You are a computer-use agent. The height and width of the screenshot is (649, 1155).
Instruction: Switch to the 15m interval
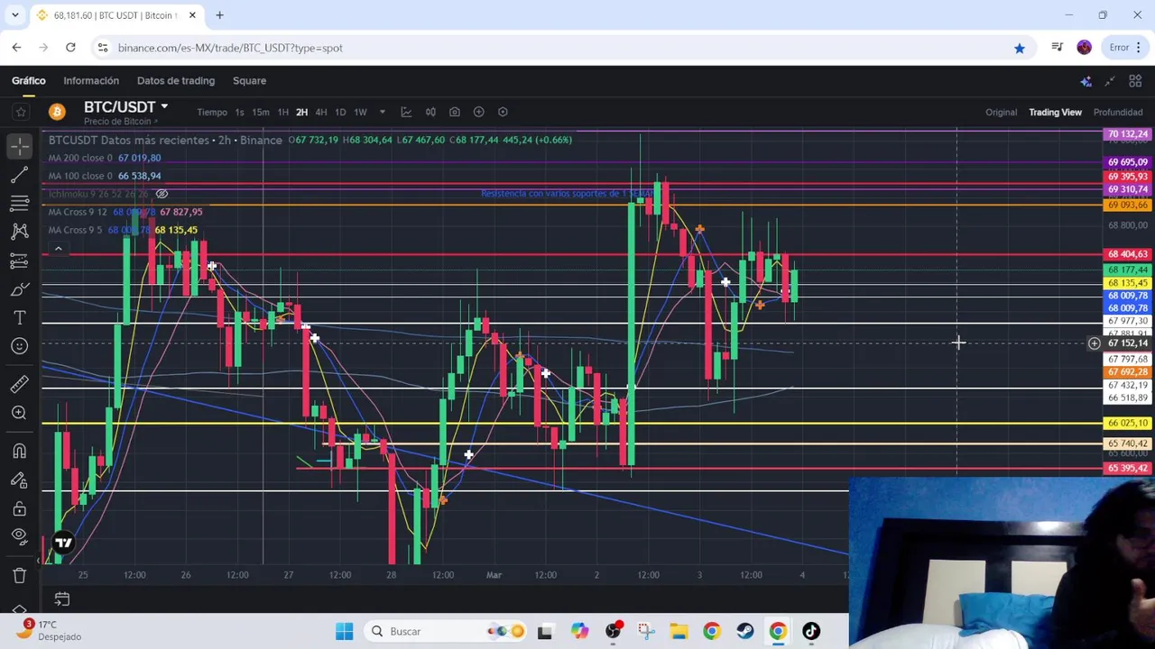261,113
